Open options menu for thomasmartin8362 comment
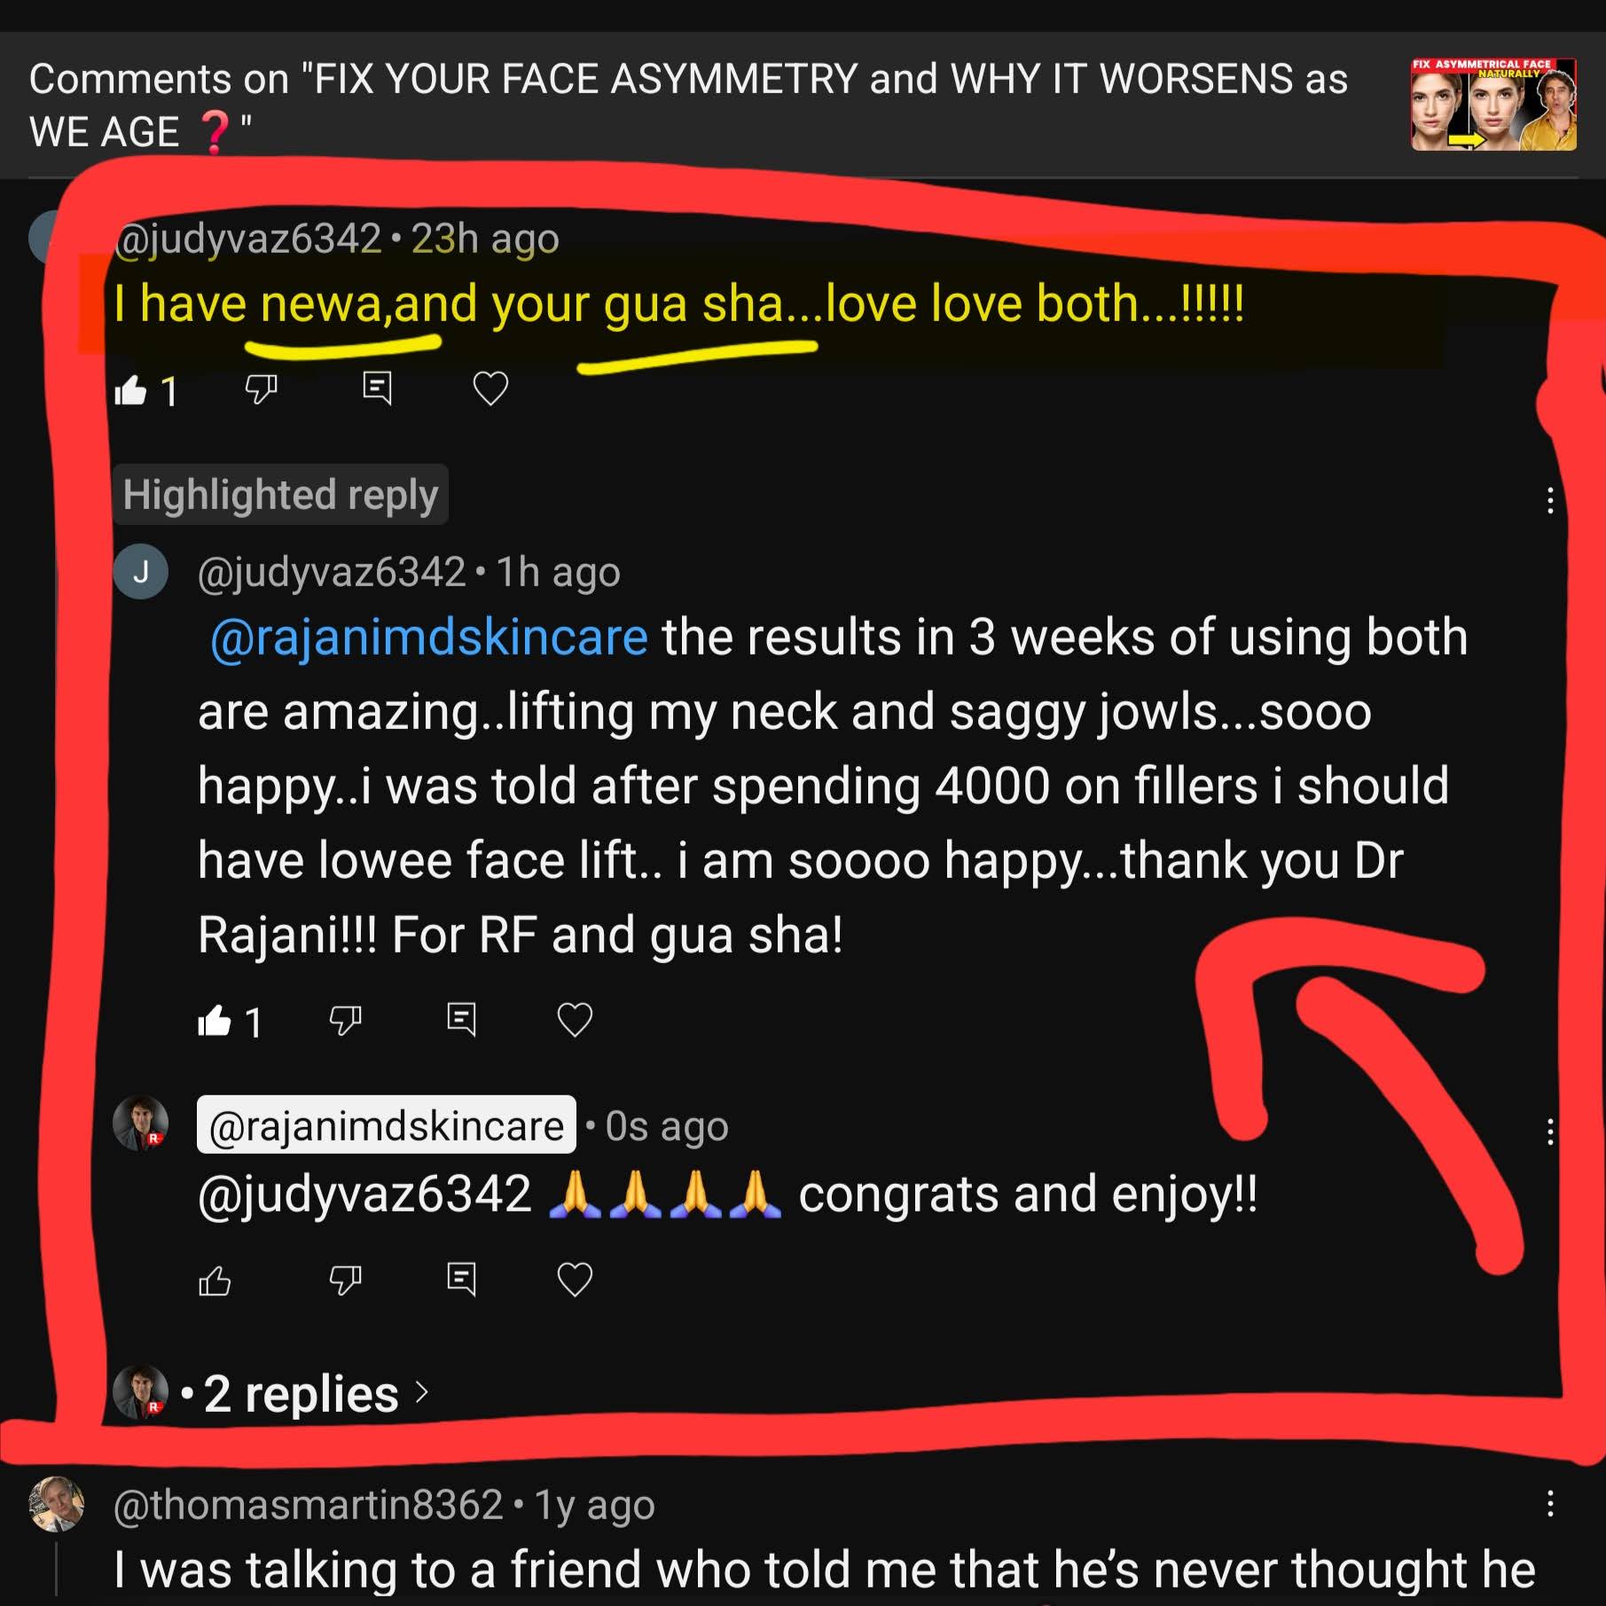1606x1606 pixels. [x=1549, y=1504]
